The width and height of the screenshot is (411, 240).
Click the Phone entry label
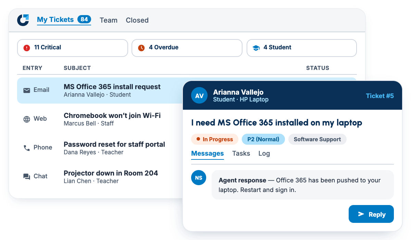pos(43,147)
